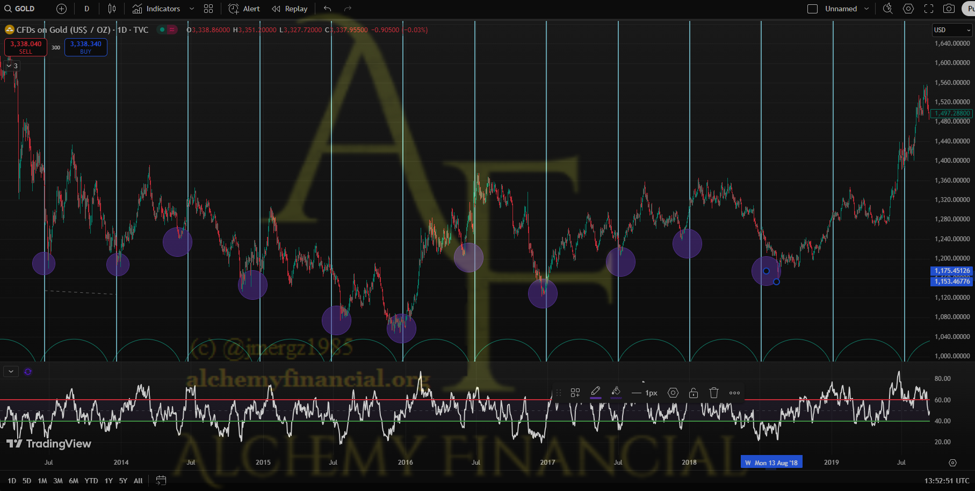Select the 1M date range
The image size is (975, 491).
(x=42, y=481)
